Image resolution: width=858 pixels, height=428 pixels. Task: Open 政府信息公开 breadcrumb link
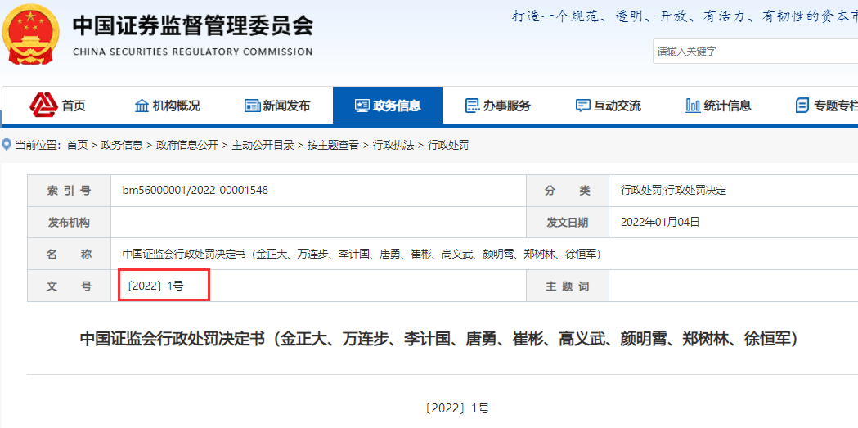pyautogui.click(x=187, y=145)
